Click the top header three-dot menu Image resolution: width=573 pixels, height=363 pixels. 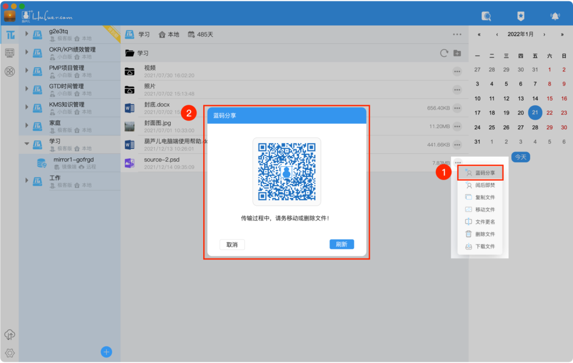pos(457,34)
